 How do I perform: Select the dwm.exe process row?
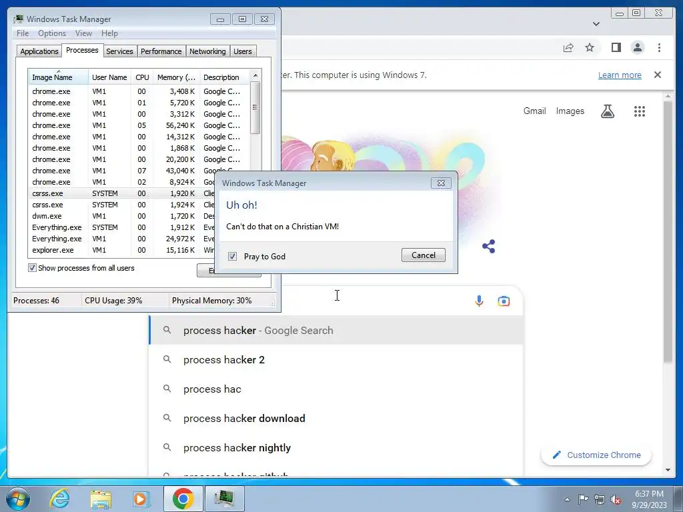click(x=122, y=216)
